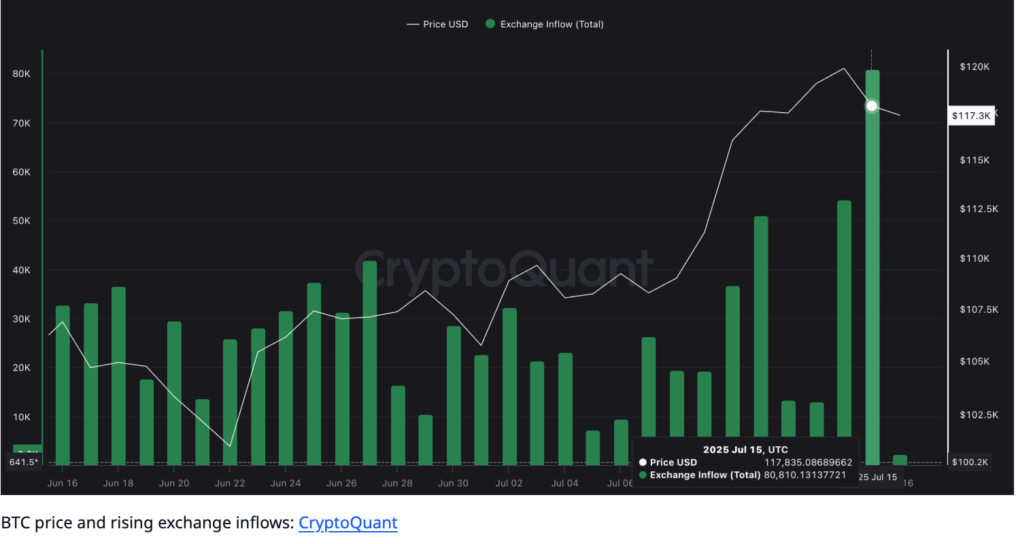Image resolution: width=1016 pixels, height=544 pixels.
Task: Click the 2025 Jul 15 tooltip header
Action: click(746, 449)
